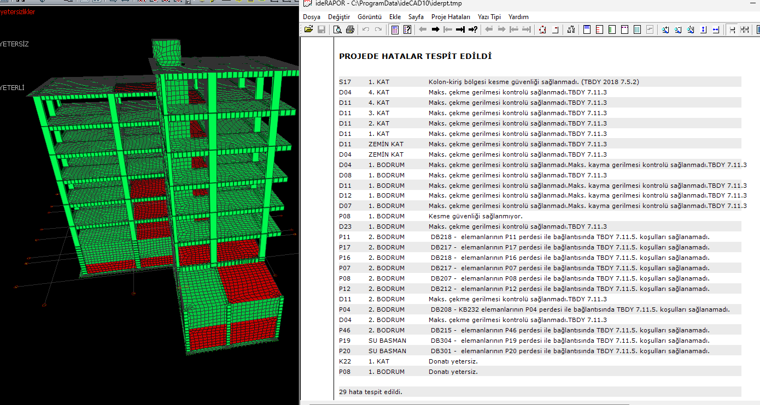760x405 pixels.
Task: Open print preview with magnifier page icon
Action: pyautogui.click(x=337, y=29)
